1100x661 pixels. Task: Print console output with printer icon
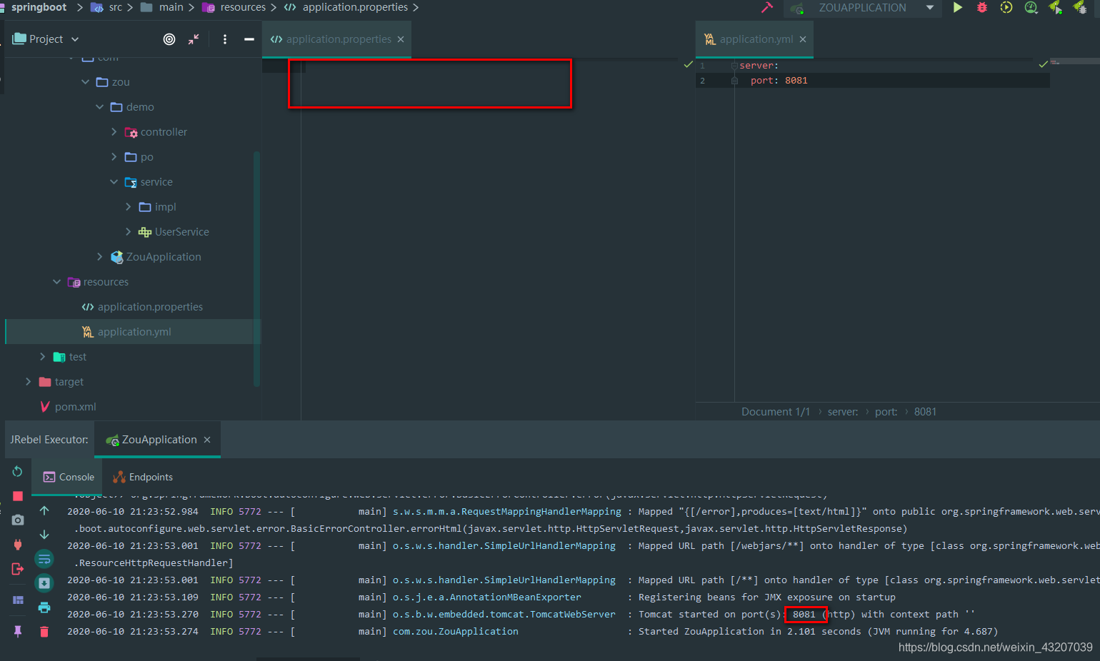coord(44,607)
